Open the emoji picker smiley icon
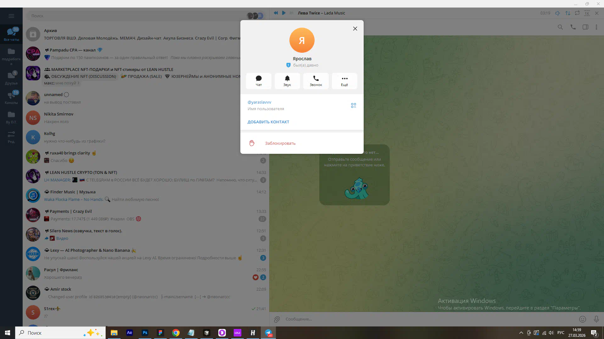The image size is (604, 339). [582, 319]
